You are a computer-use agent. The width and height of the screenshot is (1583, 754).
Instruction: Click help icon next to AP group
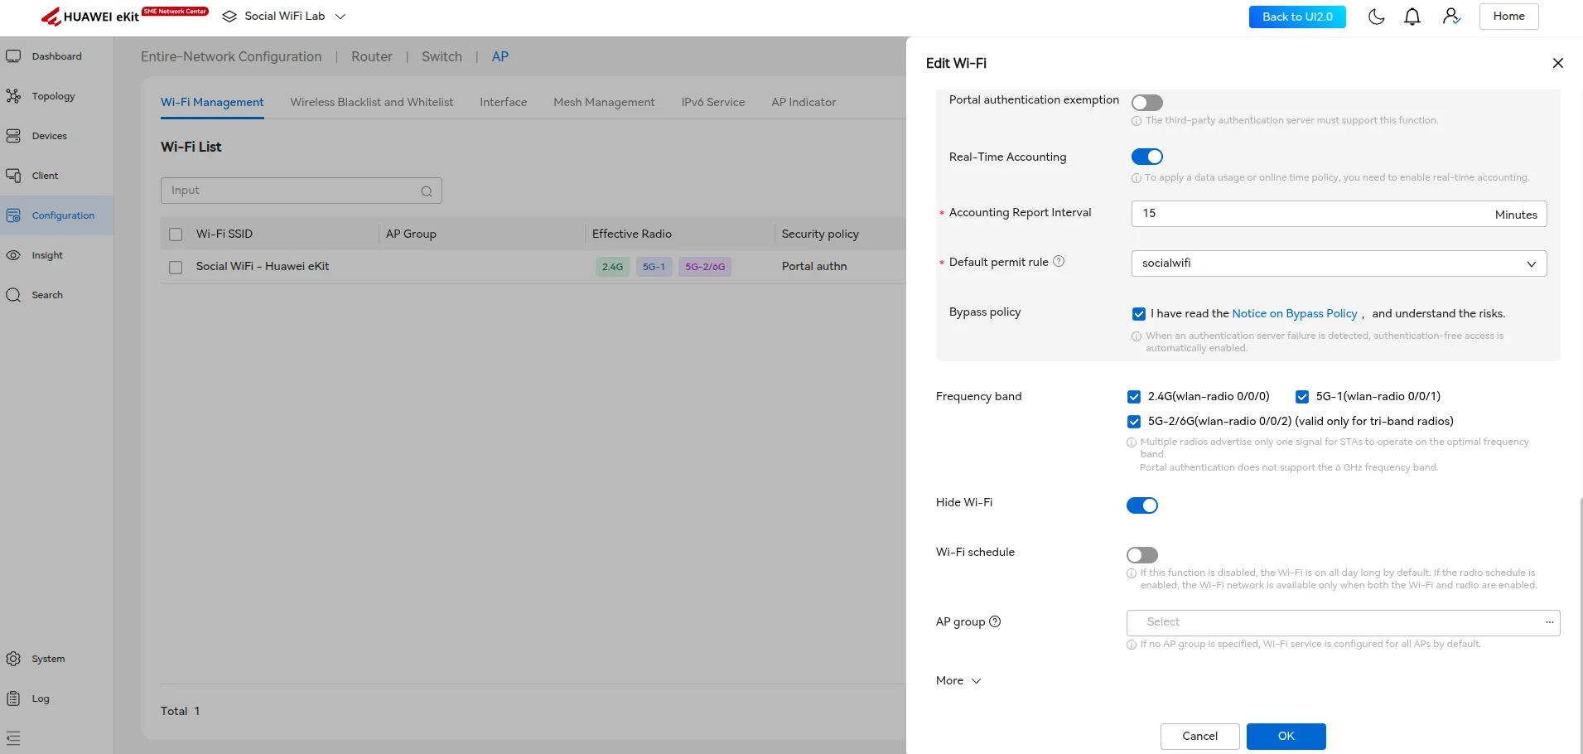click(x=996, y=621)
